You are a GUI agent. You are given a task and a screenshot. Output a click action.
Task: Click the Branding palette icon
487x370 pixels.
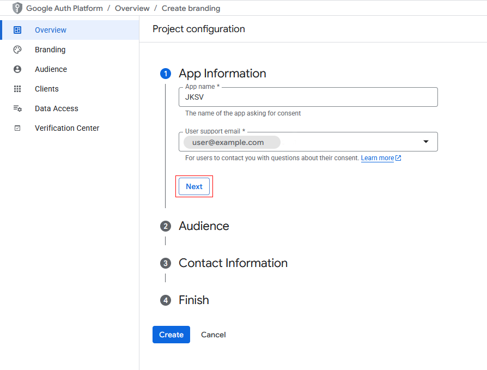click(17, 50)
